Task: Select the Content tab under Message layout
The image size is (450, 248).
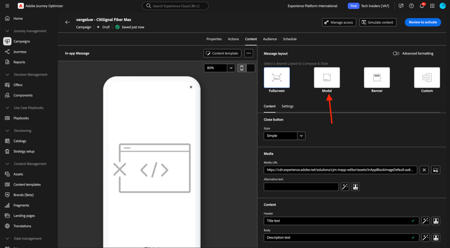Action: coord(269,106)
